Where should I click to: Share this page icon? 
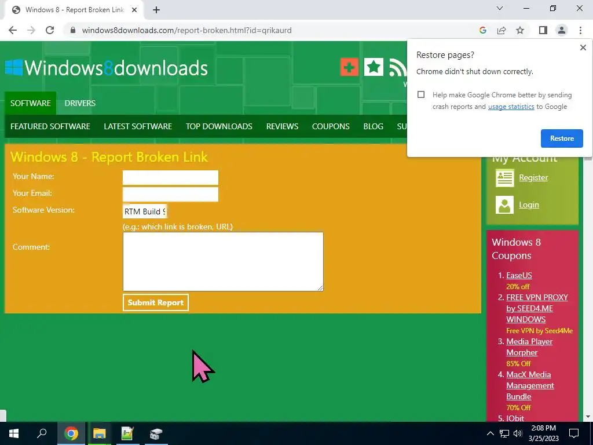pyautogui.click(x=502, y=30)
